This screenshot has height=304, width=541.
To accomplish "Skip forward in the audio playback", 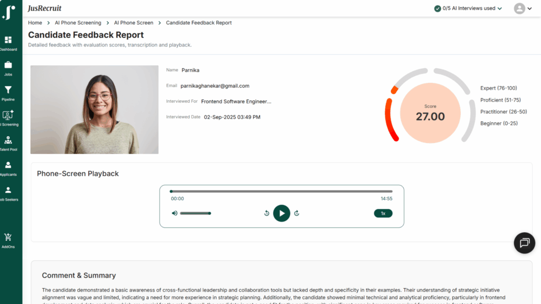I will click(297, 213).
